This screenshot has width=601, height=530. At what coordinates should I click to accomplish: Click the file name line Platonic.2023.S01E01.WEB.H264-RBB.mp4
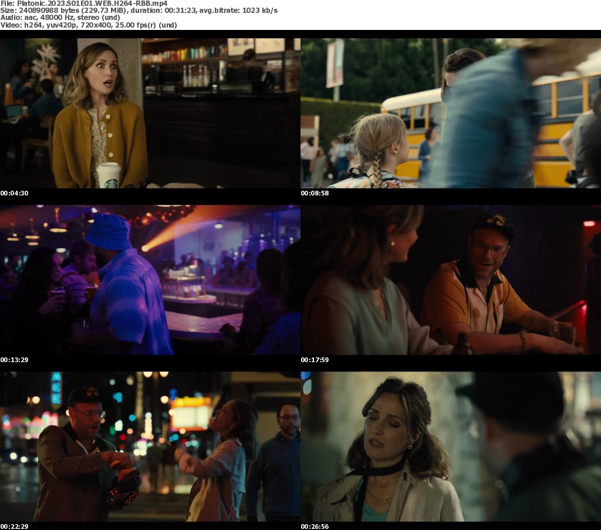[84, 4]
